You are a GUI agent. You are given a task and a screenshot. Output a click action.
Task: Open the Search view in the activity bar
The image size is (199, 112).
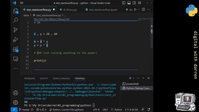[16, 20]
